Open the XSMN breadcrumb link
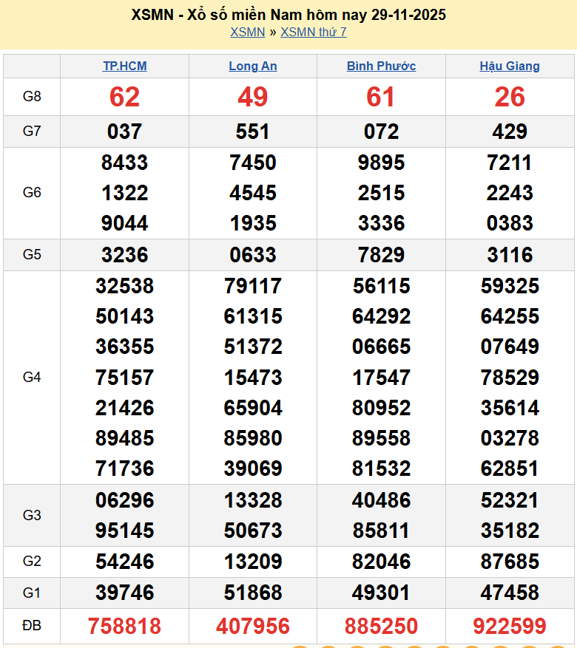 coord(247,32)
